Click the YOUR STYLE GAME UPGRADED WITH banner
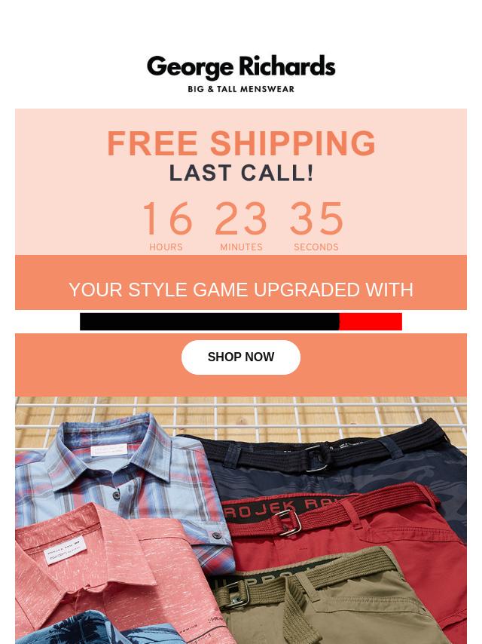 (241, 290)
